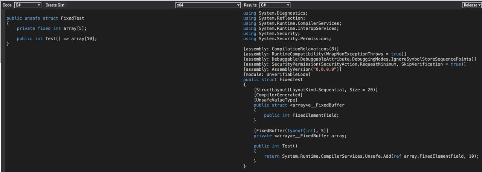482x172 pixels.
Task: Click the Debuggable assembly attribute line
Action: (x=360, y=59)
